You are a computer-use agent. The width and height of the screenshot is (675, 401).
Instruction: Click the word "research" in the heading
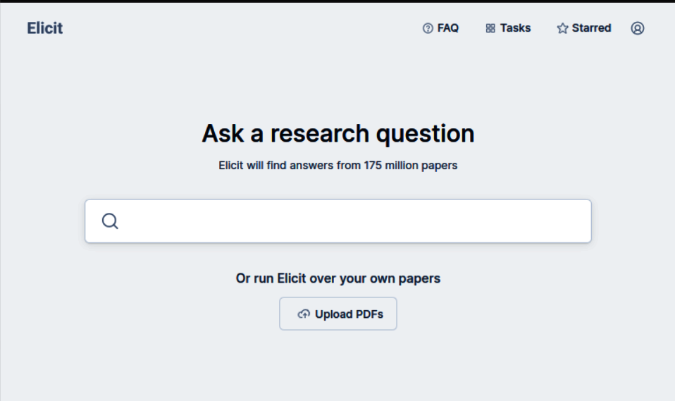coord(319,133)
